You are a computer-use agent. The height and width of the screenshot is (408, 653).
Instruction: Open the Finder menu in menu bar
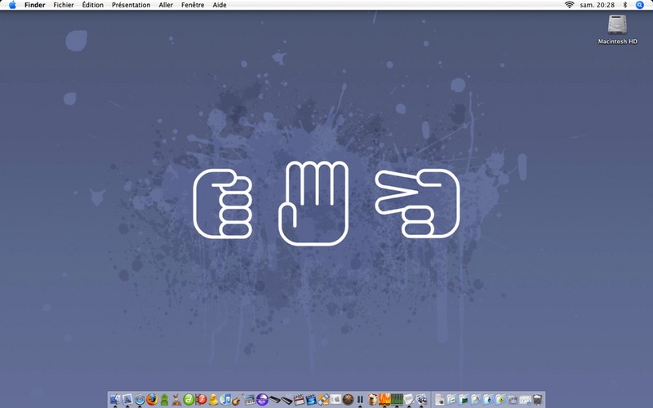(x=34, y=5)
